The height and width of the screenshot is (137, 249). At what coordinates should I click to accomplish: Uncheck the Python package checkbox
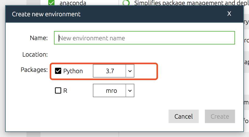click(58, 71)
